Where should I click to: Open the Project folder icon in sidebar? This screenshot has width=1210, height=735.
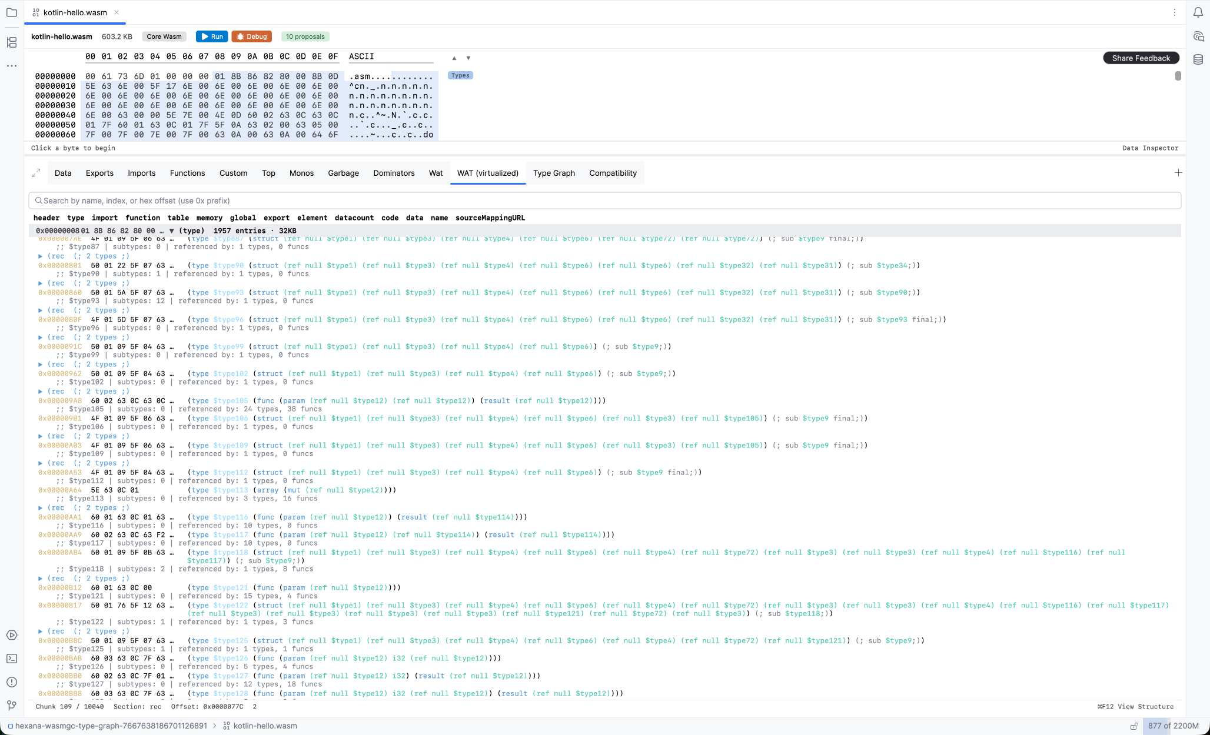pos(12,12)
